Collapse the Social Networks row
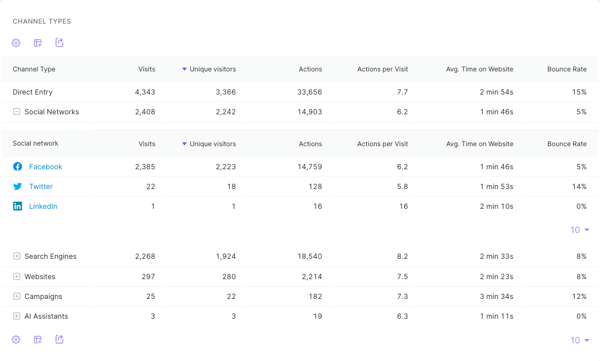Viewport: 600px width, 361px height. click(16, 112)
